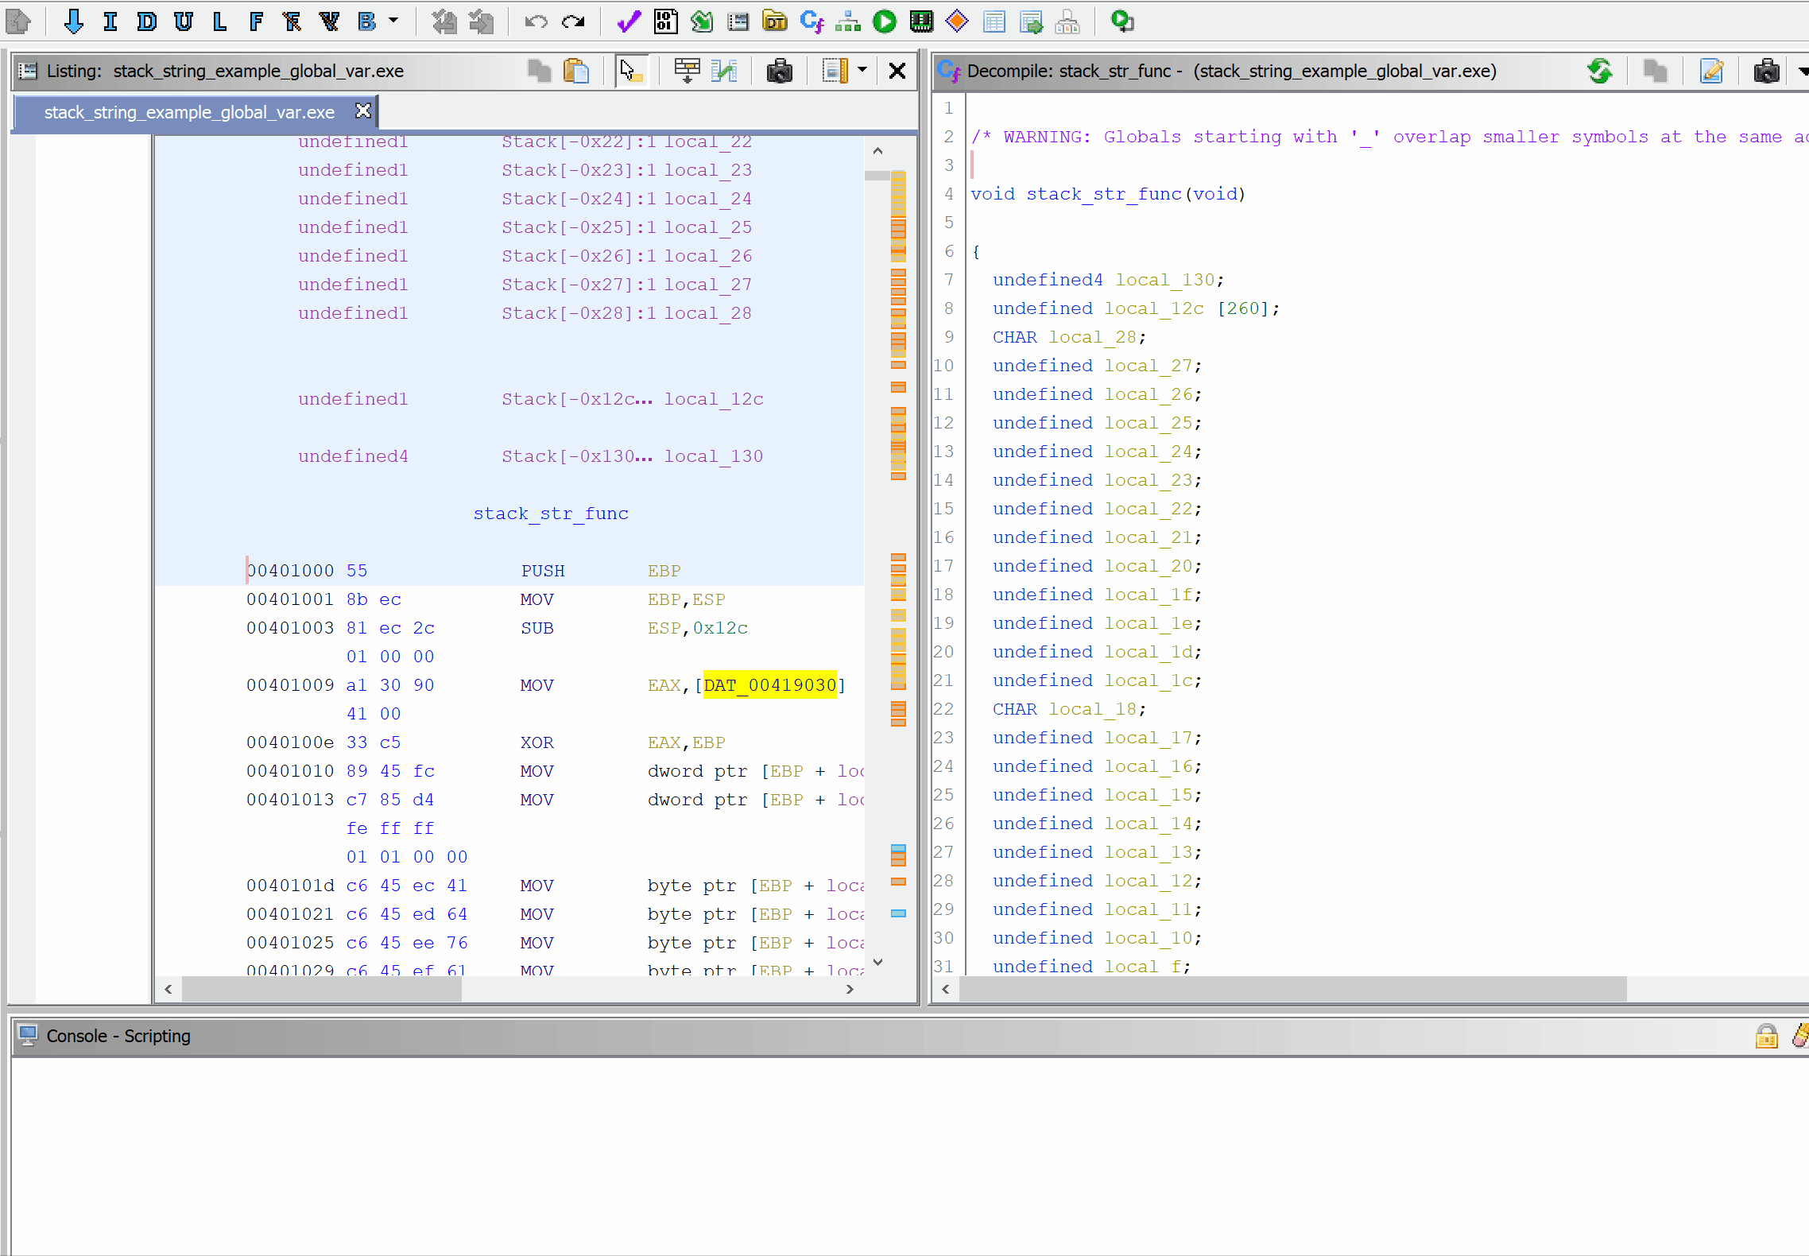The height and width of the screenshot is (1256, 1809).
Task: Re-decompile with the green refresh icon
Action: [x=1599, y=71]
